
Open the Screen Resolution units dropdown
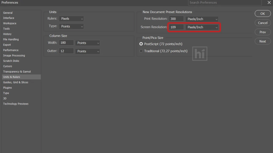[x=202, y=27]
